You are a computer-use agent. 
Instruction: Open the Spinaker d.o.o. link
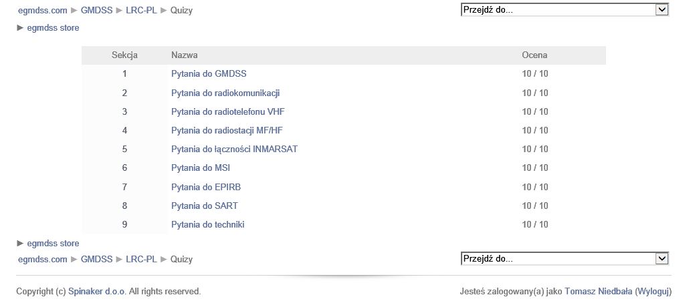coord(97,292)
